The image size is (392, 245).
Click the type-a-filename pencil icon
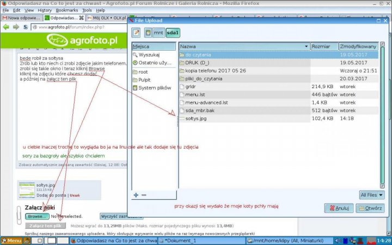136,33
